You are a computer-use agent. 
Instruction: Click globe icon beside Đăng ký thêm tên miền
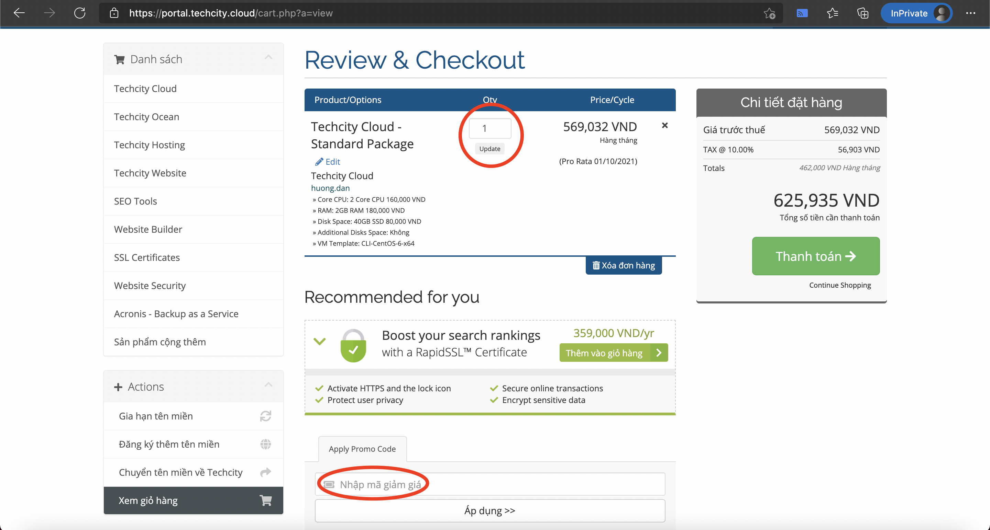click(266, 444)
